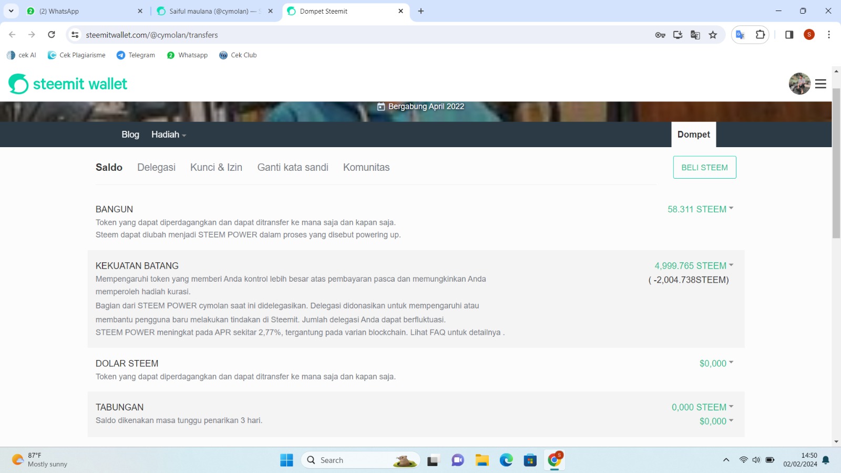Click the Chrome taskbar icon
Viewport: 841px width, 473px height.
click(x=555, y=460)
